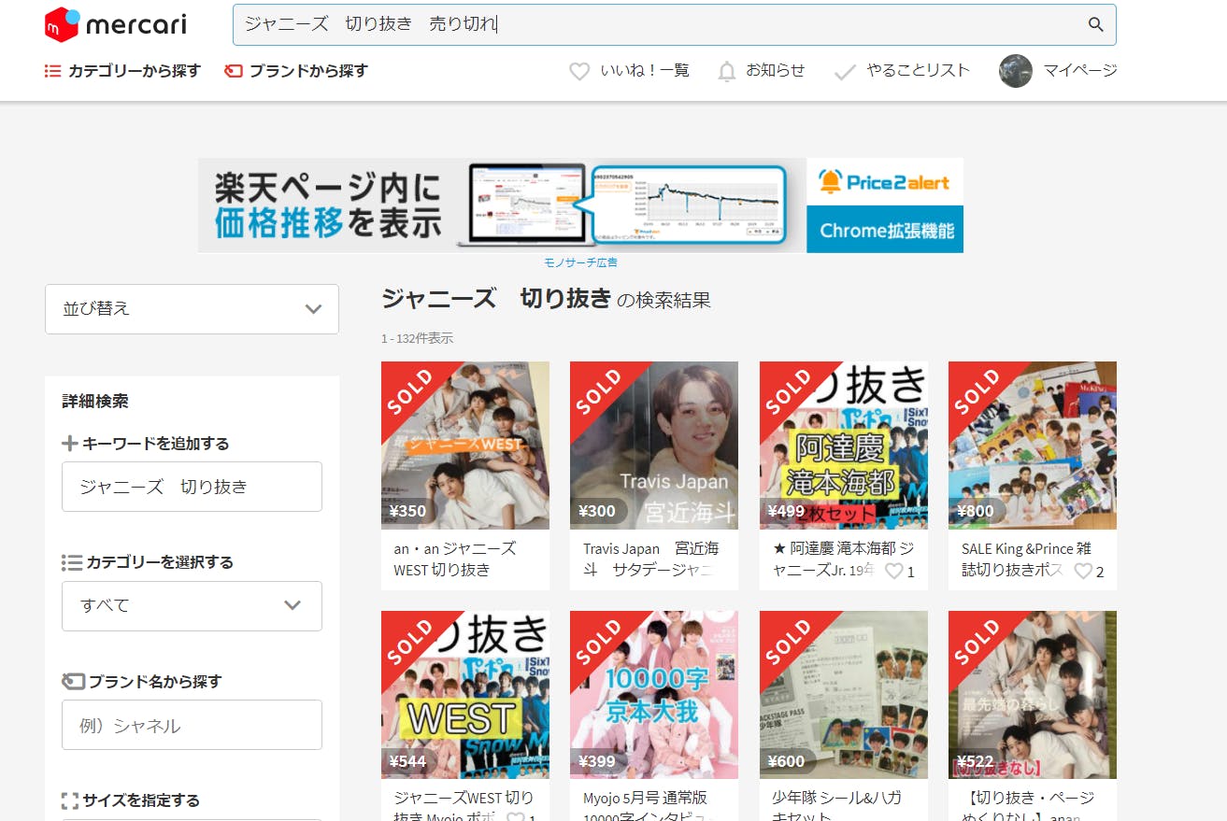Click the マイページ profile avatar
1227x821 pixels.
(1015, 71)
